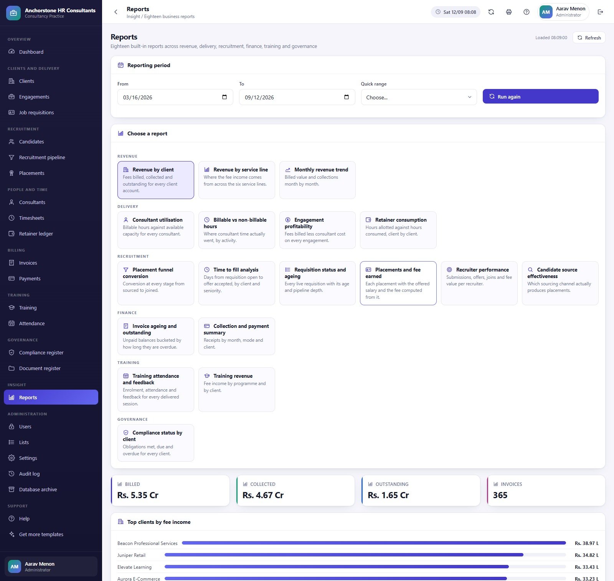
Task: Select the Revenue by client report
Action: [x=155, y=180]
